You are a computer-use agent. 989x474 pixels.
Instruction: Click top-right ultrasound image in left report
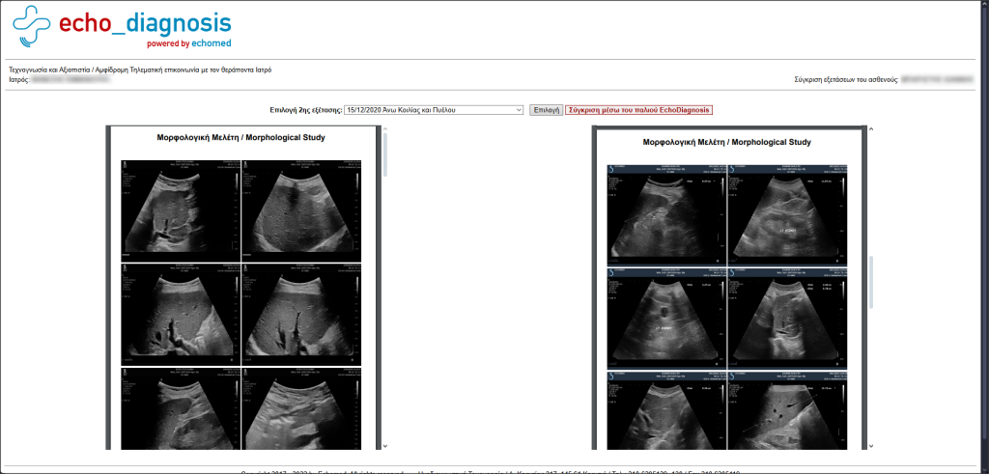[x=301, y=209]
